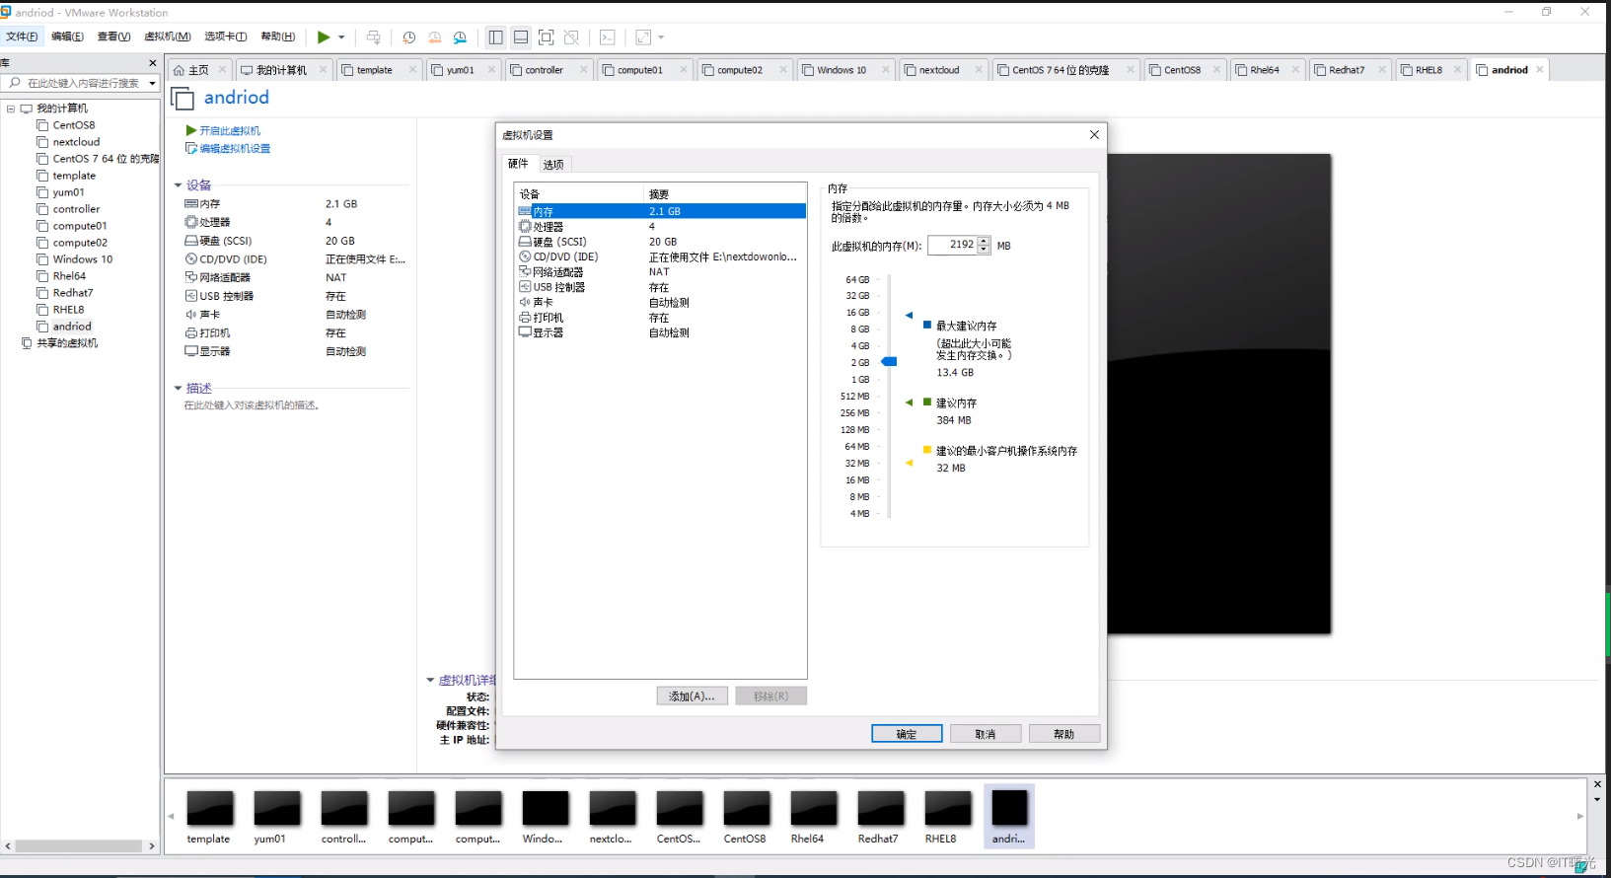Click the 添加(A)... button

tap(693, 696)
